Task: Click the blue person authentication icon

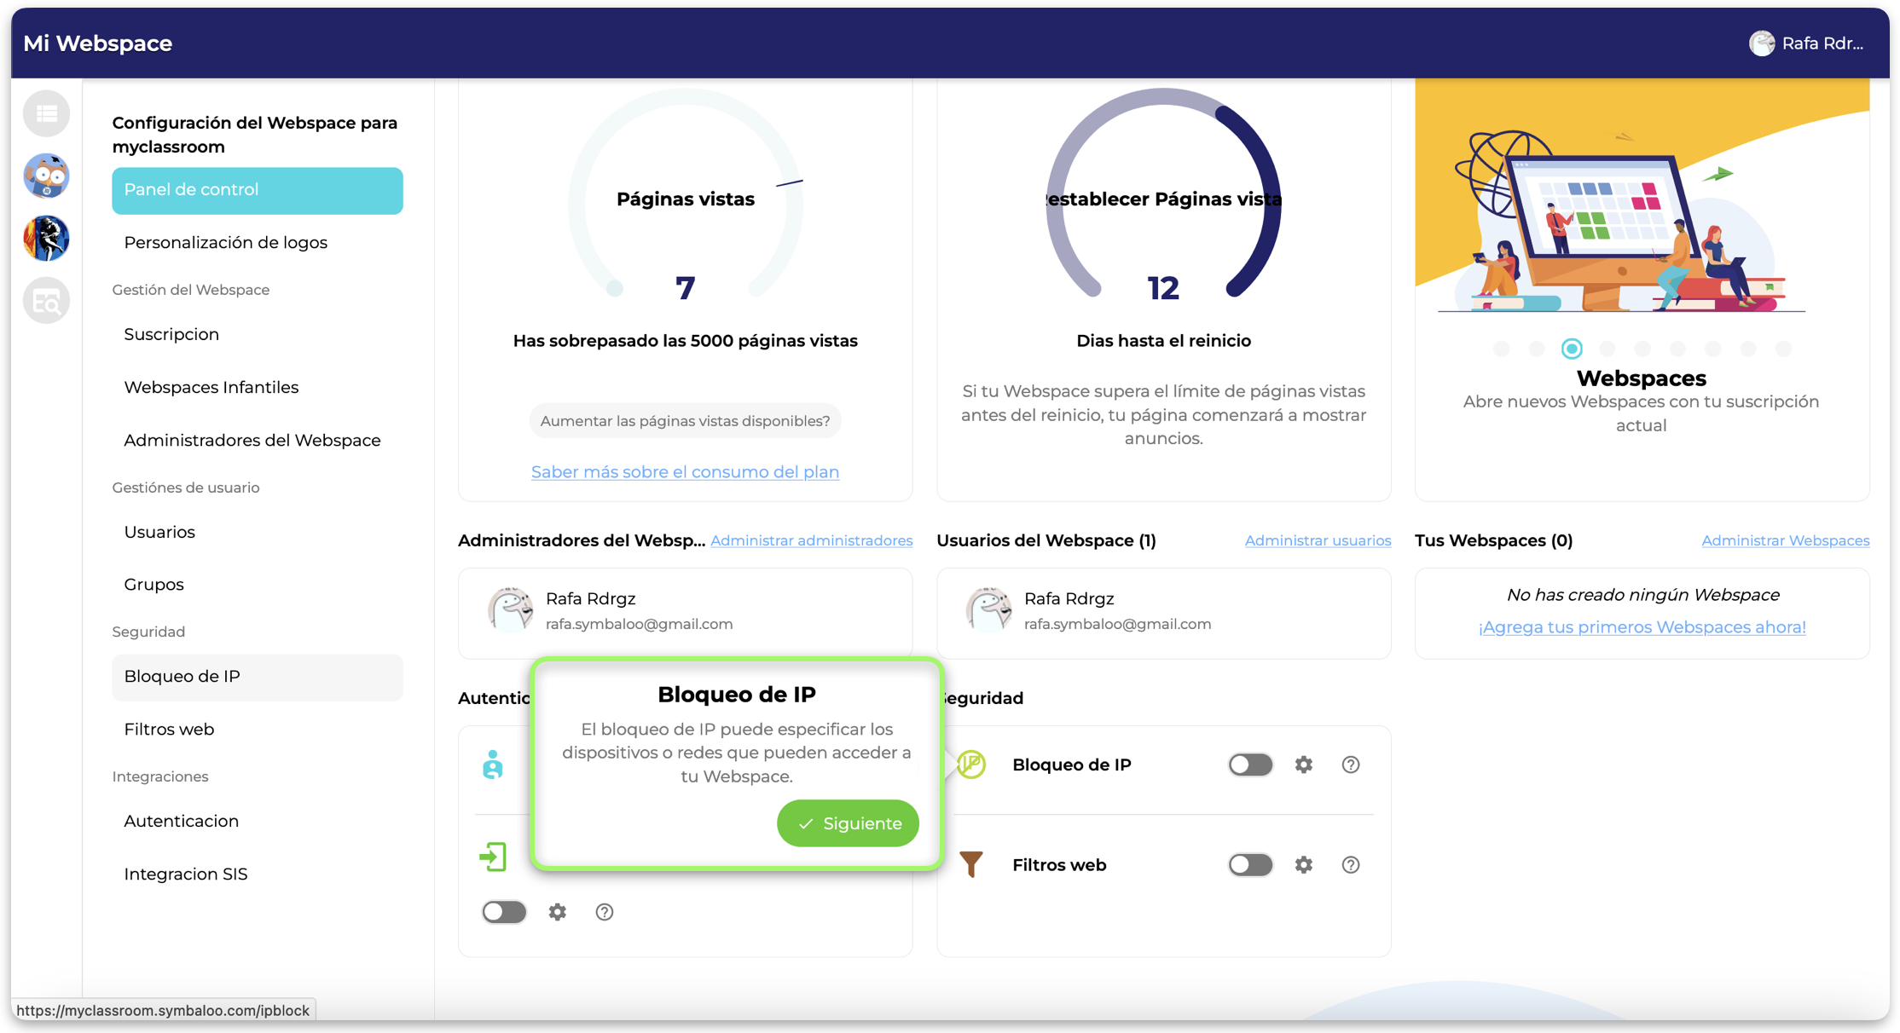Action: (493, 765)
